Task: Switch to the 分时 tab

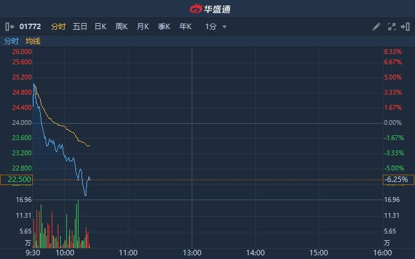Action: pyautogui.click(x=58, y=27)
